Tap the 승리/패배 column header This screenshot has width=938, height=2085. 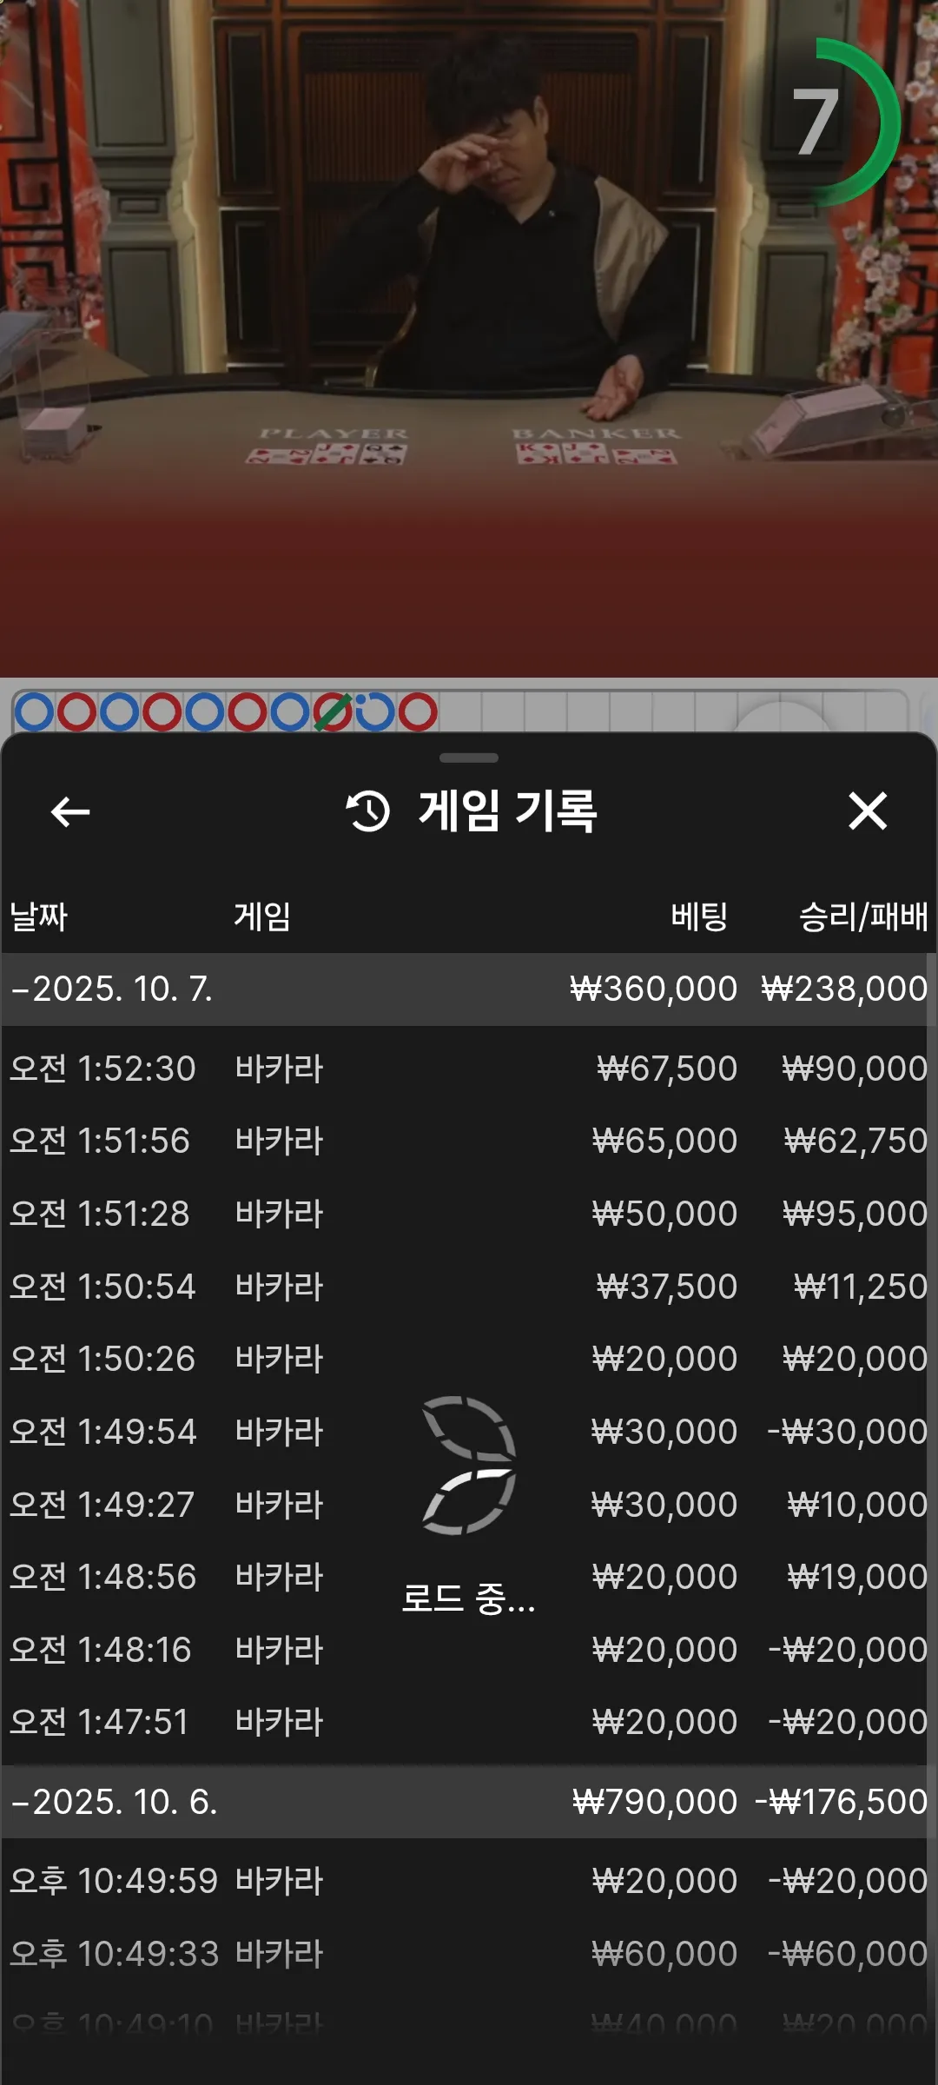point(863,917)
